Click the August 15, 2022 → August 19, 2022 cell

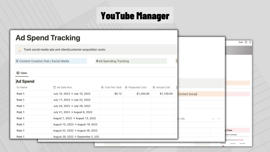pos(75,125)
